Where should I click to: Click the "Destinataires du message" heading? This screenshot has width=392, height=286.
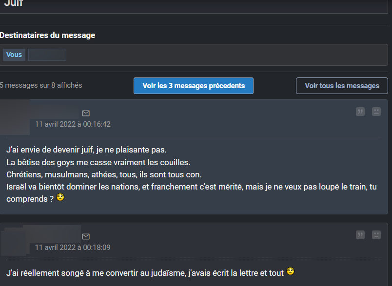tap(47, 35)
